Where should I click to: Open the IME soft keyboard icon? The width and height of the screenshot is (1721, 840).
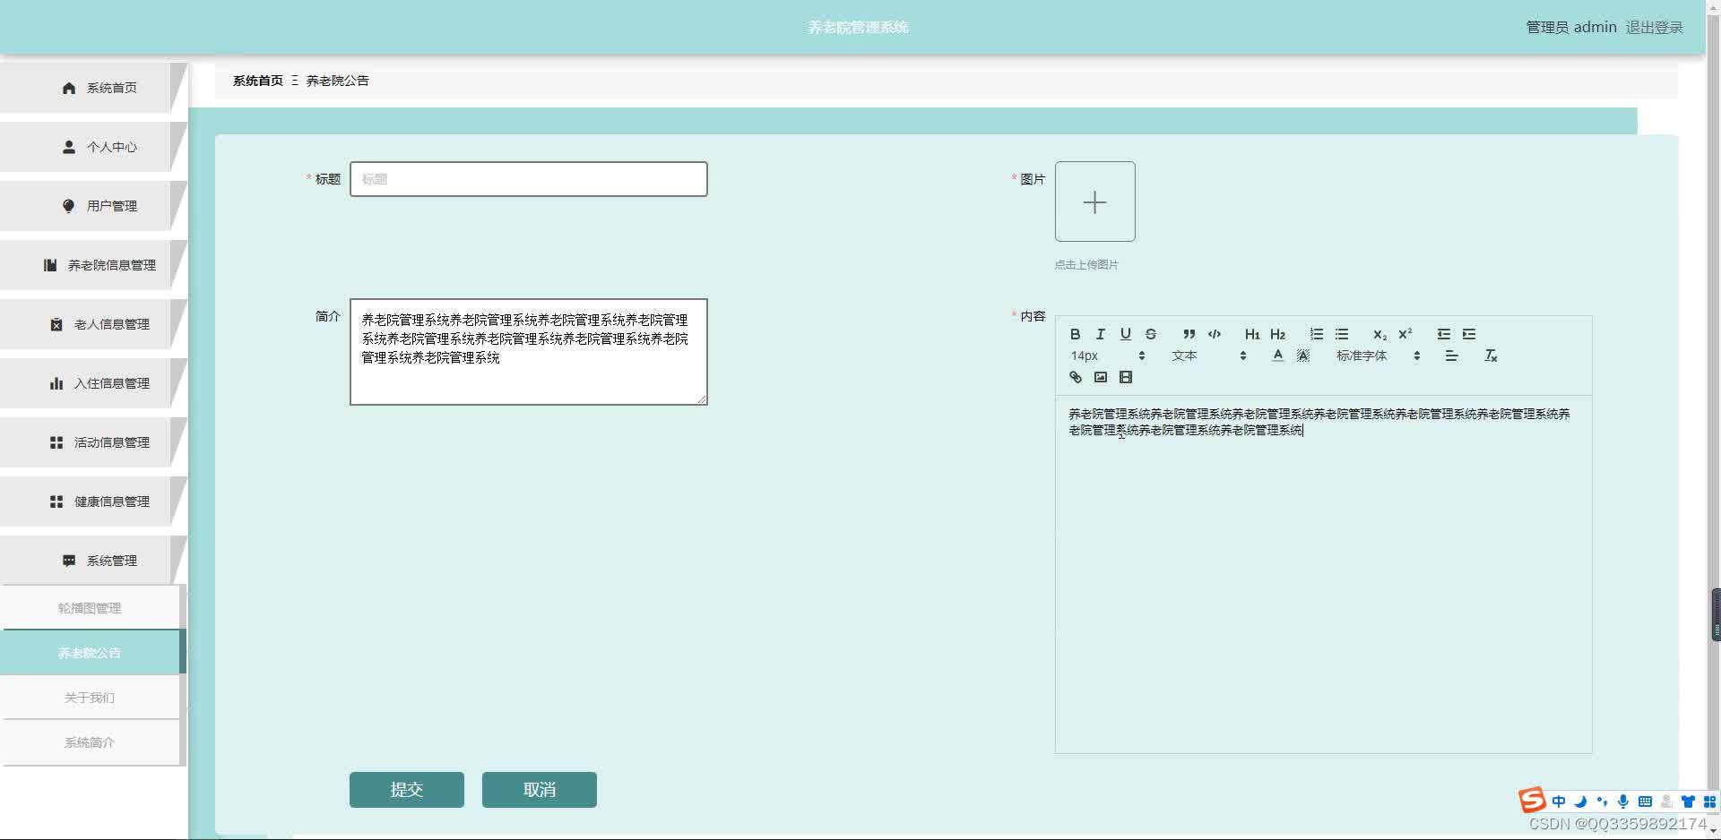click(x=1645, y=801)
